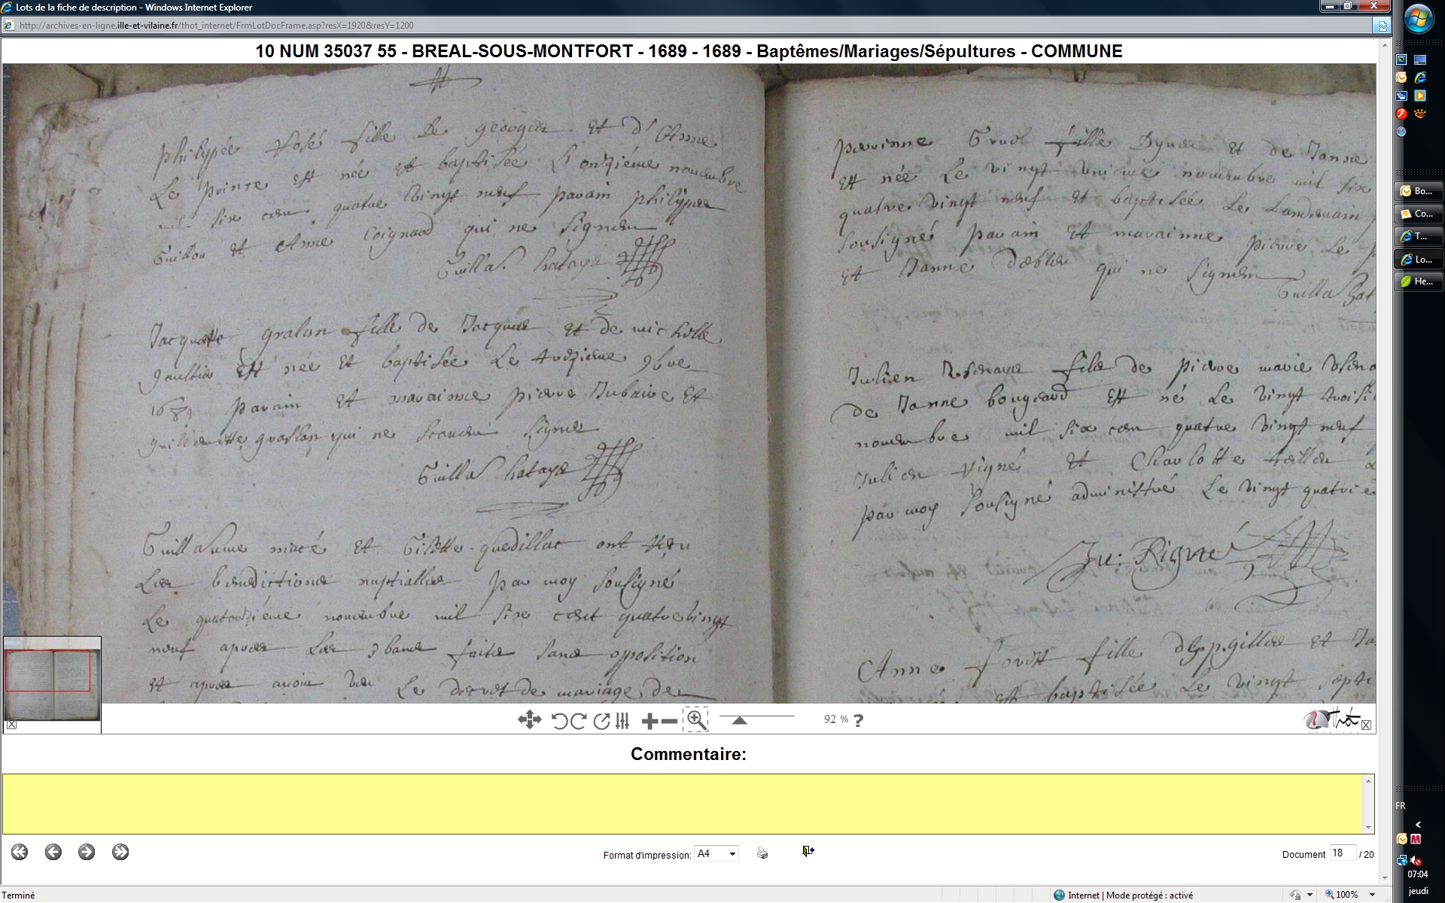Image resolution: width=1445 pixels, height=903 pixels.
Task: Jump to the last document page
Action: point(120,852)
